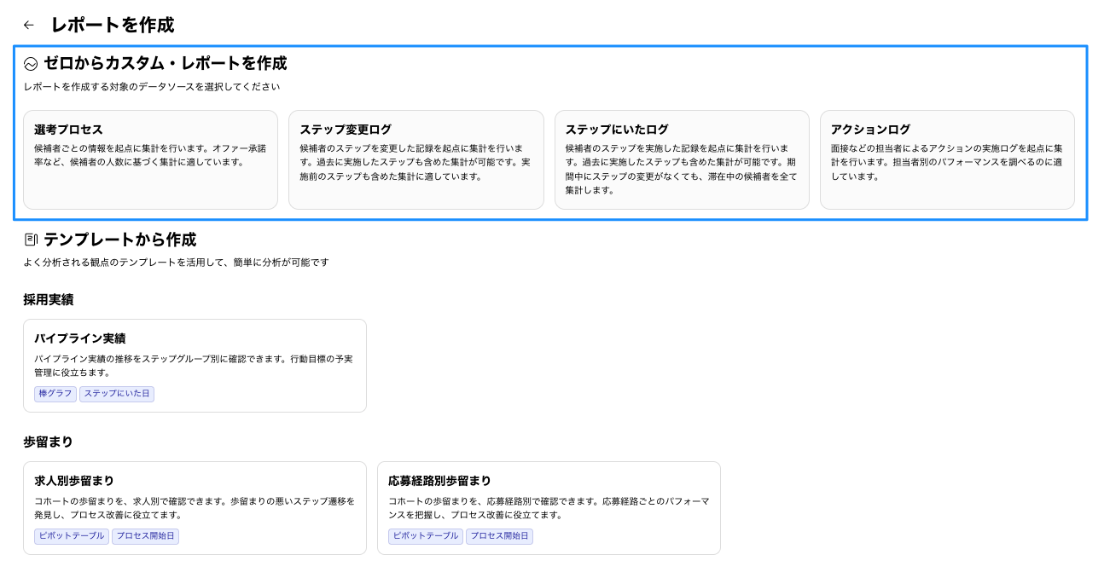The height and width of the screenshot is (572, 1110).
Task: Click ピボットテーブル tag on 応募経路別歩留まり
Action: point(426,536)
